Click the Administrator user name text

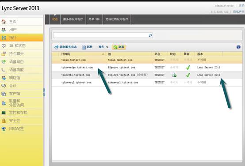(224, 6)
